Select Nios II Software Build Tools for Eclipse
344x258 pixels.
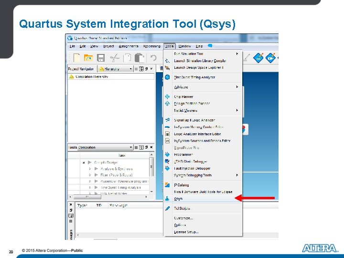[x=203, y=192]
